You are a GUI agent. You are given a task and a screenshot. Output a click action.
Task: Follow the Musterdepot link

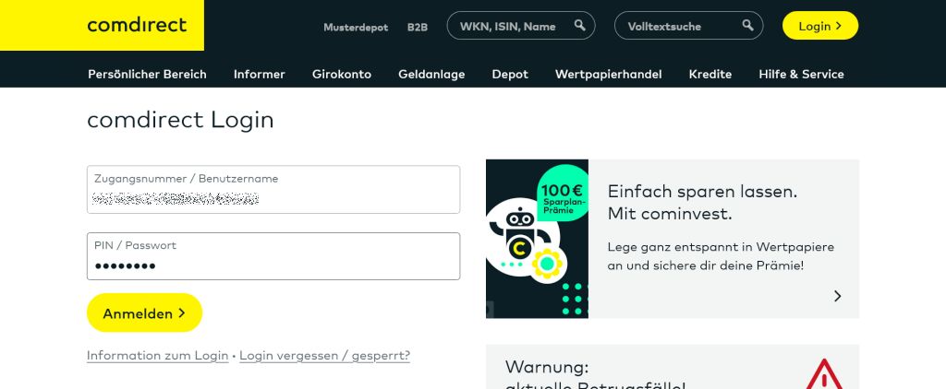pyautogui.click(x=356, y=27)
